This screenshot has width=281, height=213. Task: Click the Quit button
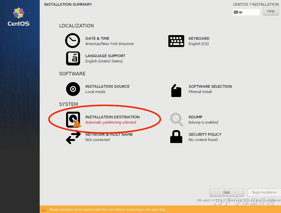click(x=226, y=192)
